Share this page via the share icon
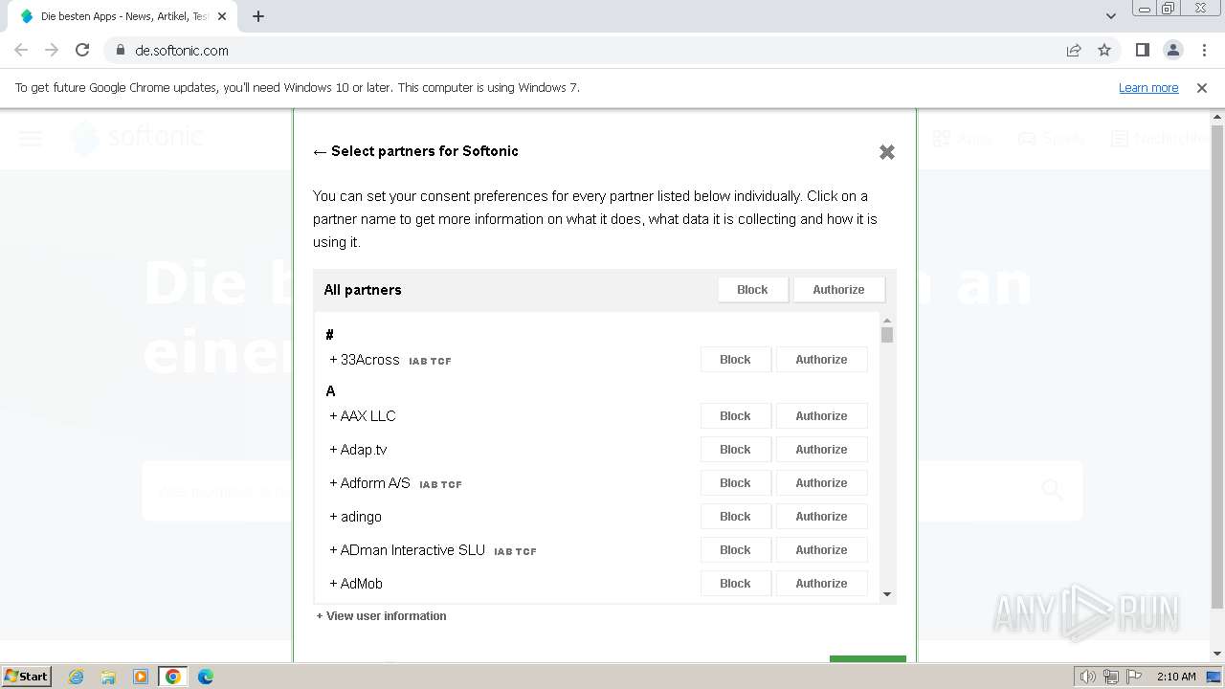This screenshot has width=1225, height=689. pos(1074,50)
